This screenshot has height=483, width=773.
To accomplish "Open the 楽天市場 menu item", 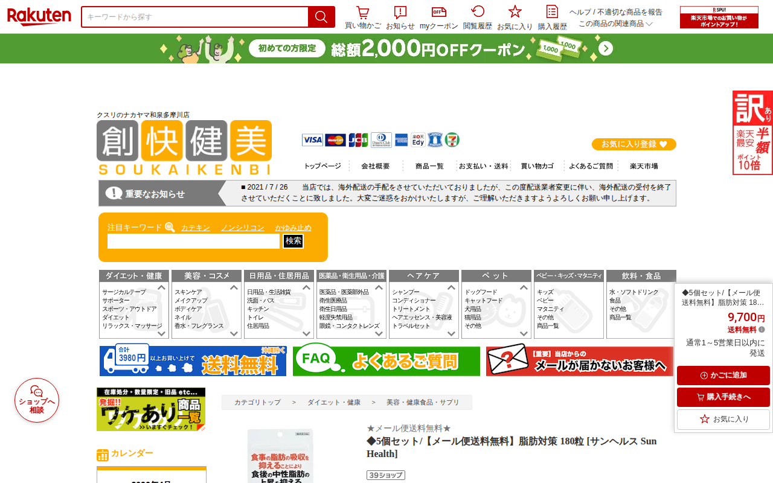I will click(x=644, y=166).
